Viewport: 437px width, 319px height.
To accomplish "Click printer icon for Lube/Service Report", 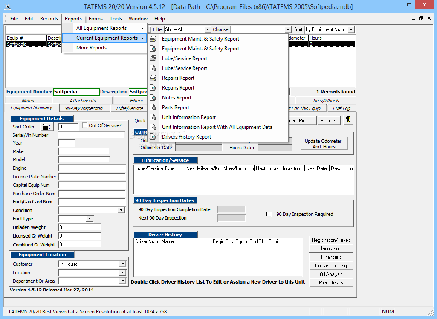I will click(x=153, y=58).
